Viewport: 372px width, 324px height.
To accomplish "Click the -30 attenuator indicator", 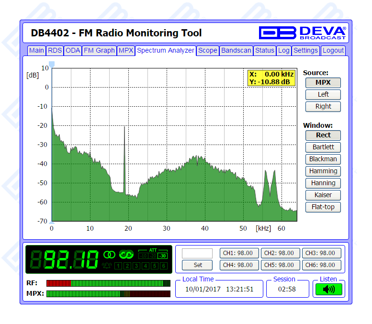I will click(162, 256).
